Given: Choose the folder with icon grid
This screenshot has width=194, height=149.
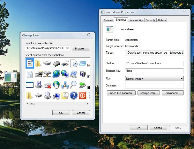Looking at the screenshot, I should click(x=65, y=95).
